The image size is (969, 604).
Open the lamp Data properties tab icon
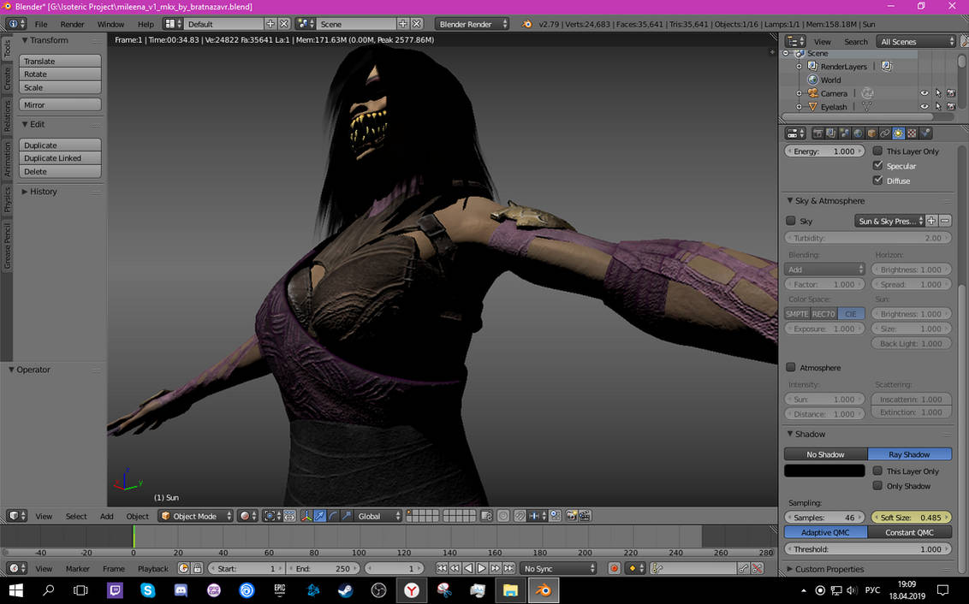(899, 133)
